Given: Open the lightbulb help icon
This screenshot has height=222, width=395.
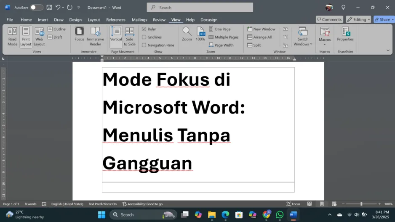Looking at the screenshot, I should coord(343,8).
